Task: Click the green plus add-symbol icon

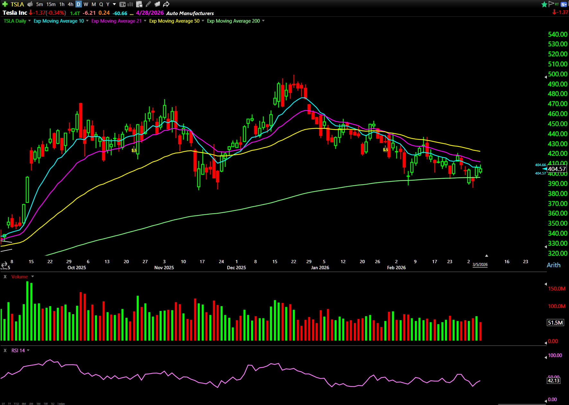Action: click(x=5, y=4)
